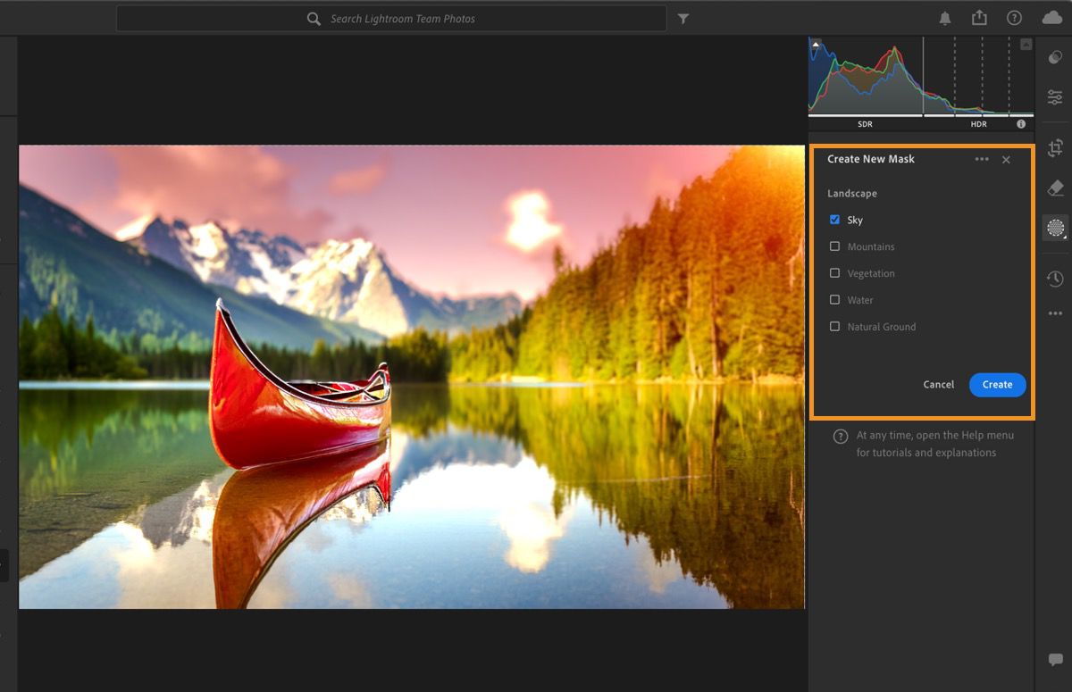Screen dimensions: 1072x692
Task: Open the Edit adjustments panel
Action: pos(1054,96)
